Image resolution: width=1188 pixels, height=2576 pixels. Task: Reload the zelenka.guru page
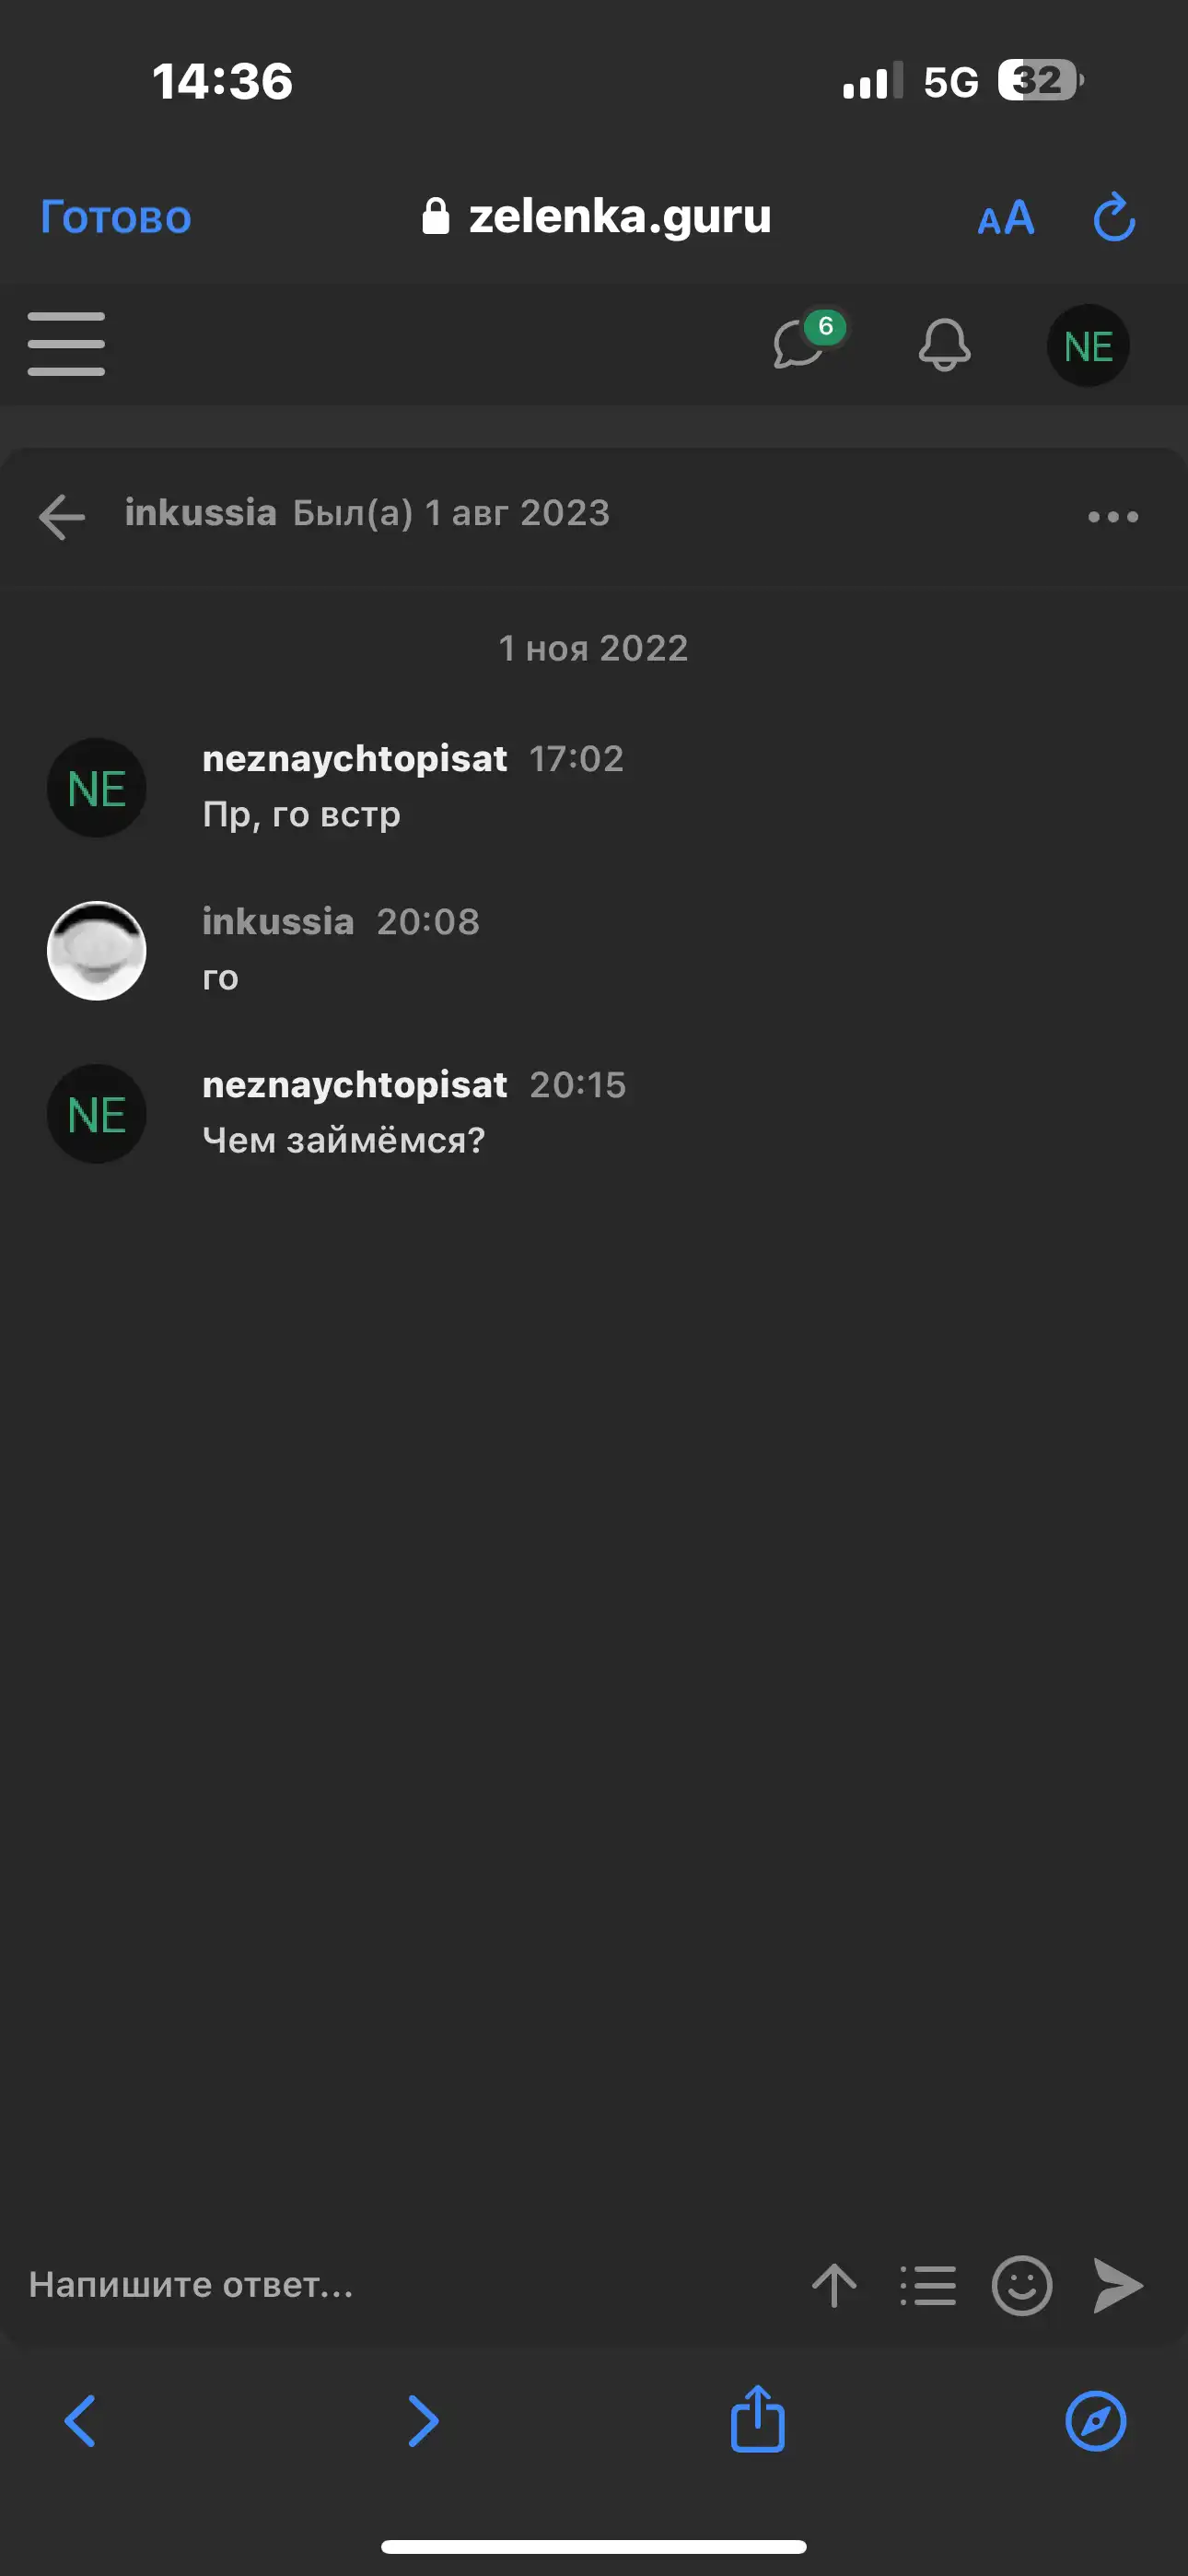click(x=1114, y=218)
